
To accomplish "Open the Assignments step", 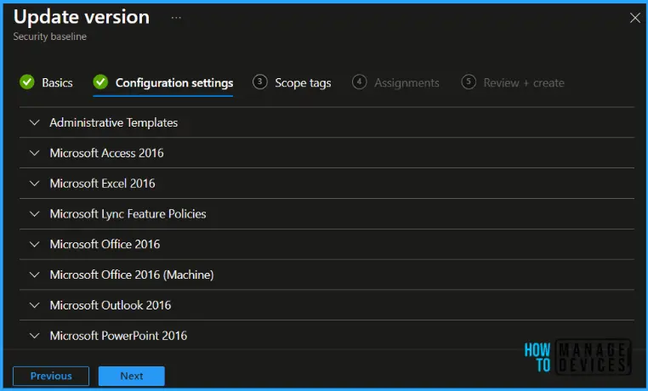I will click(x=395, y=82).
